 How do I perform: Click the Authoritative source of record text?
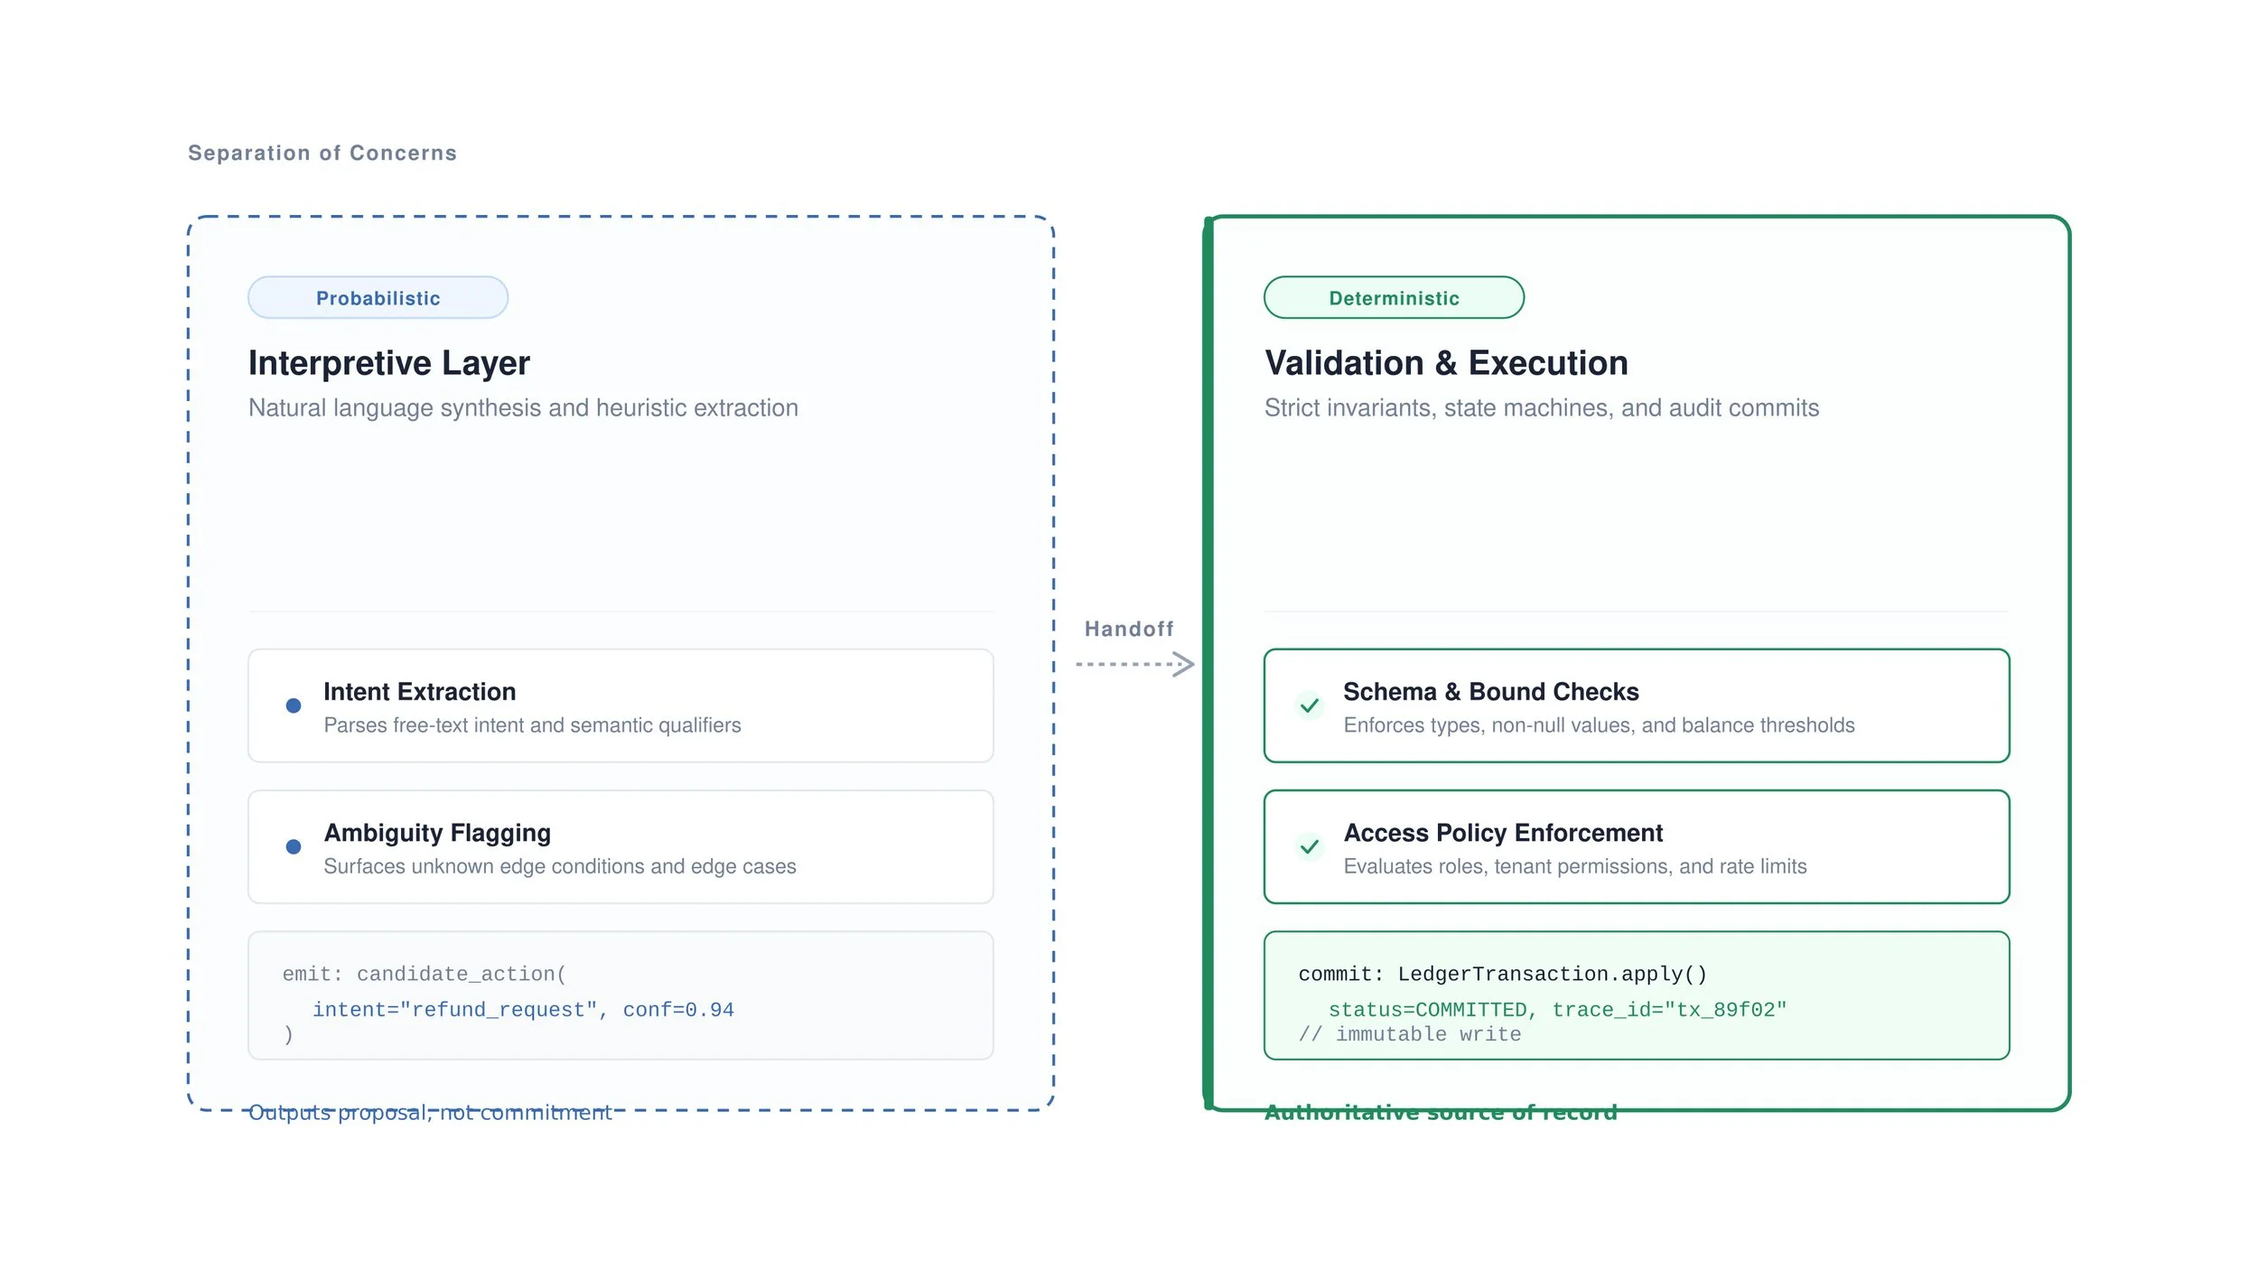(x=1441, y=1113)
